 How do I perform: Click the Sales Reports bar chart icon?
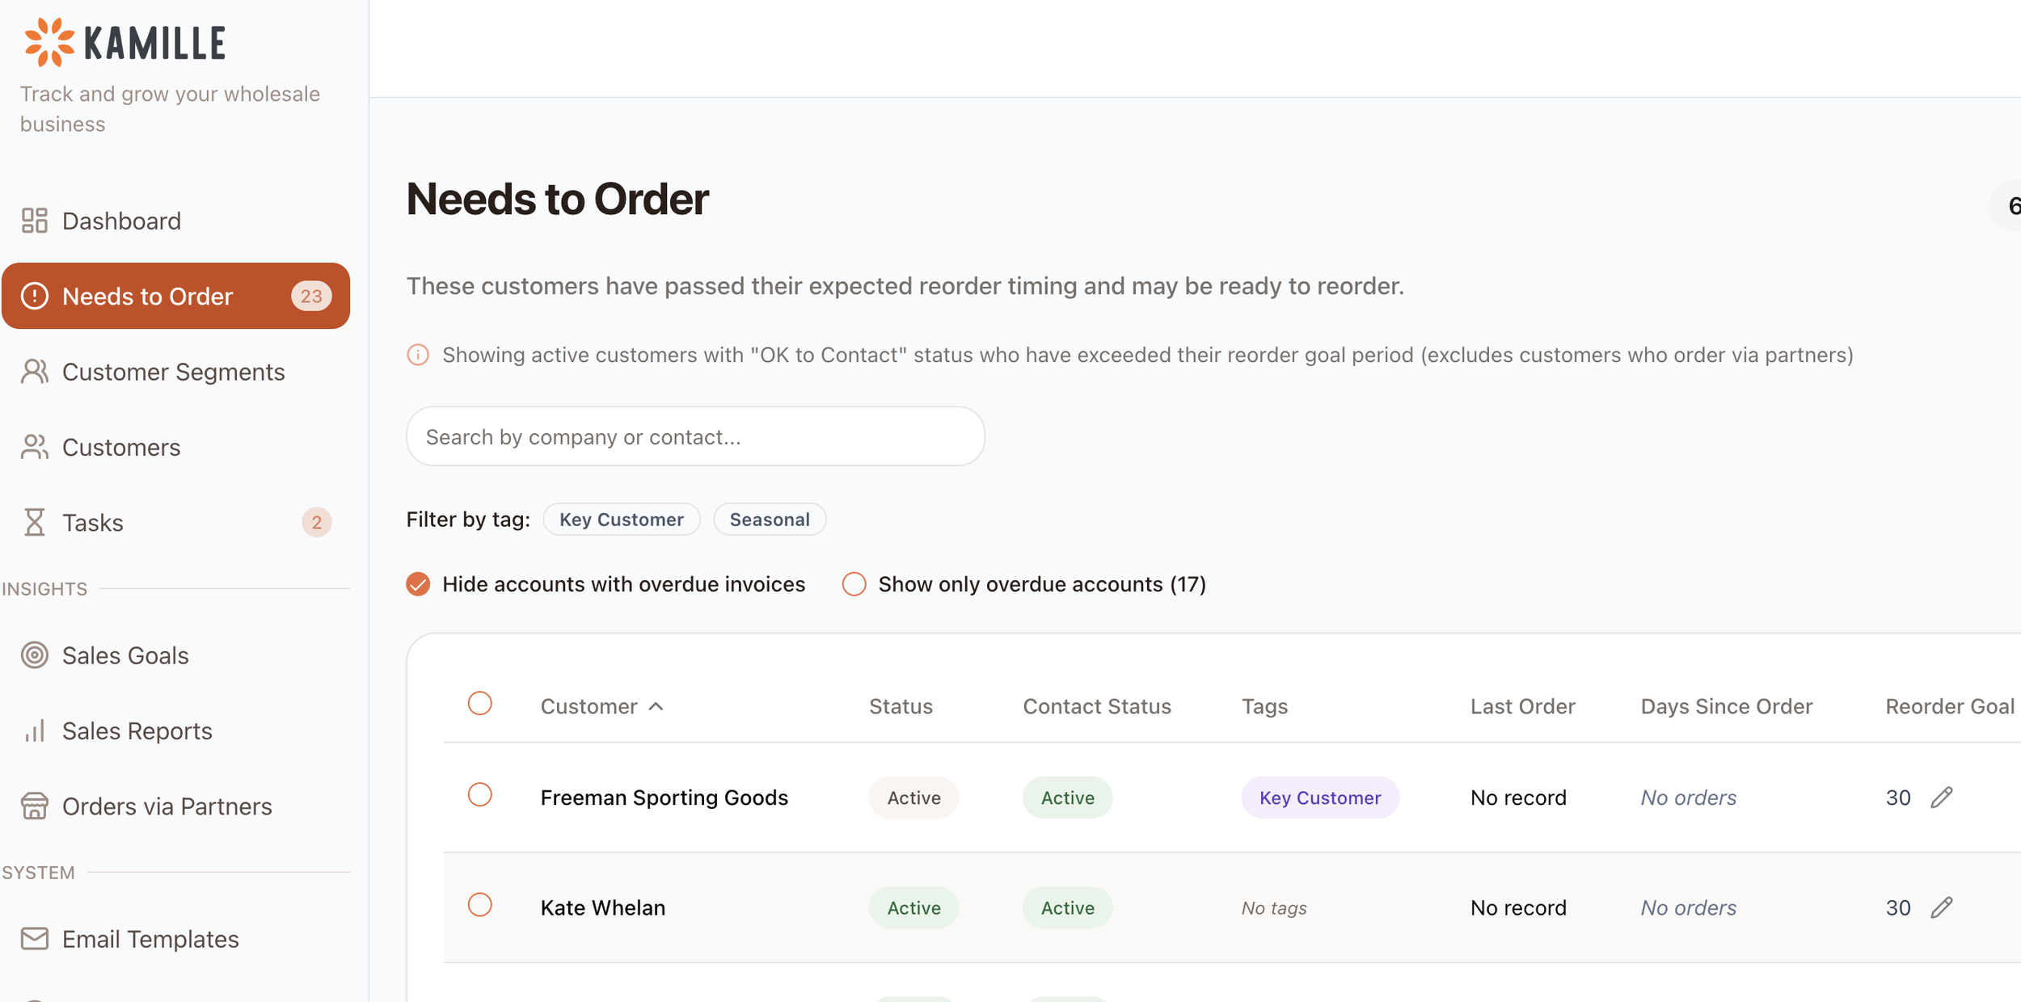[x=34, y=730]
